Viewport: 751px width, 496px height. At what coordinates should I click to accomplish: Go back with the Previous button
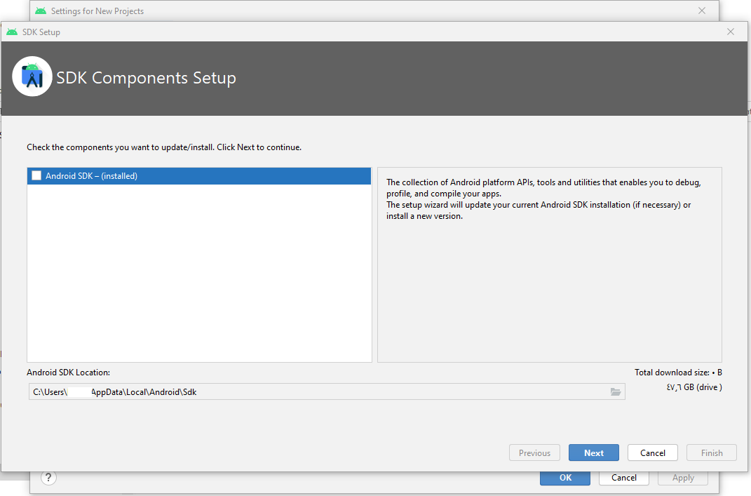pyautogui.click(x=534, y=453)
